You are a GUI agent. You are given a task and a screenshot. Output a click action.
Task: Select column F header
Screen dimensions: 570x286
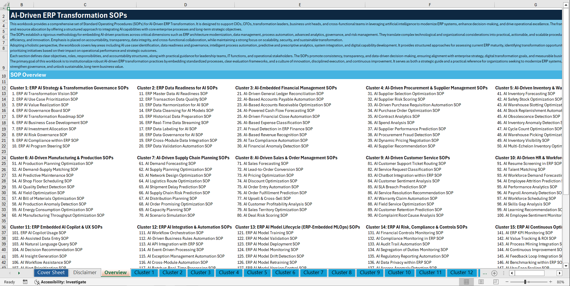tap(430, 5)
